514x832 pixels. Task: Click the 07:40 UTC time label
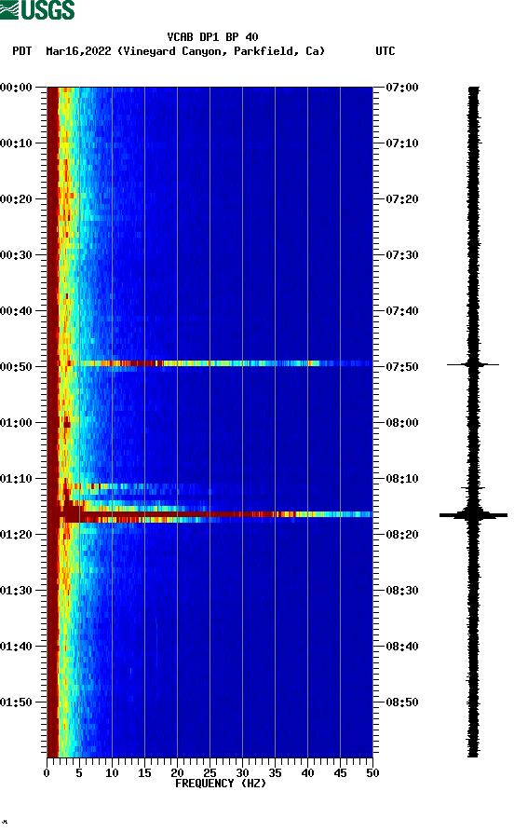tap(402, 311)
